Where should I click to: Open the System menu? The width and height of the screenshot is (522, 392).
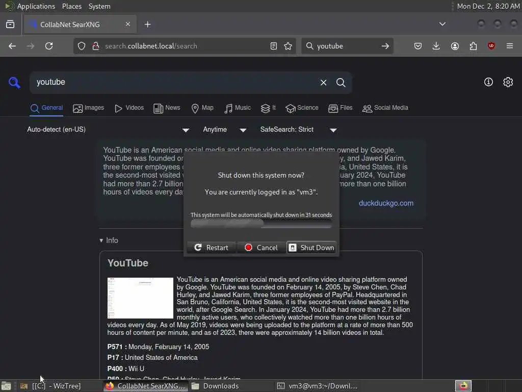(99, 6)
